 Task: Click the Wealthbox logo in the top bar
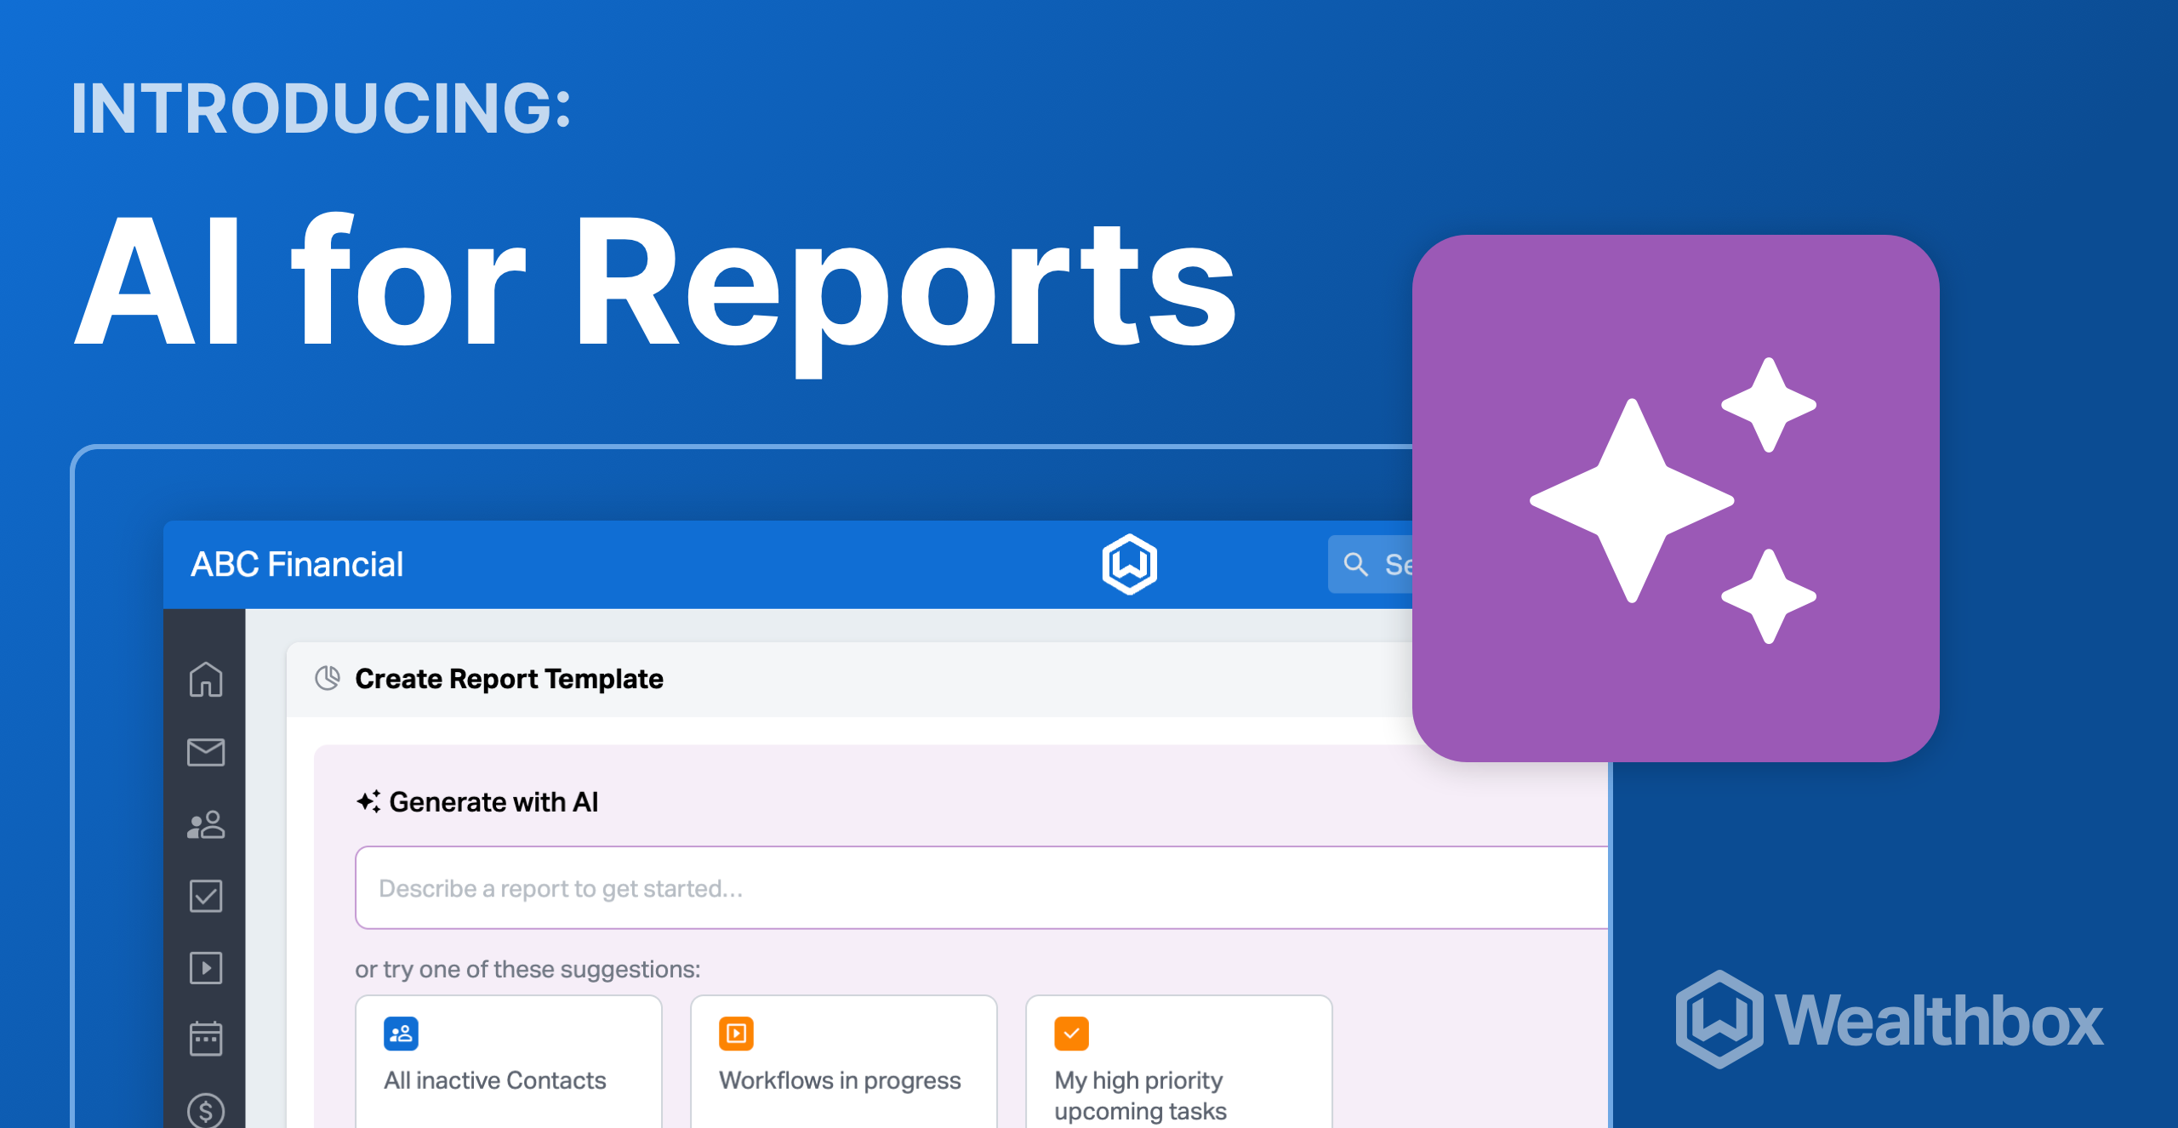click(1129, 563)
